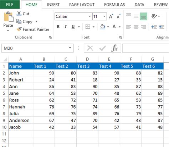The height and width of the screenshot is (147, 169).
Task: Expand the fill color dropdown arrow
Action: click(108, 27)
